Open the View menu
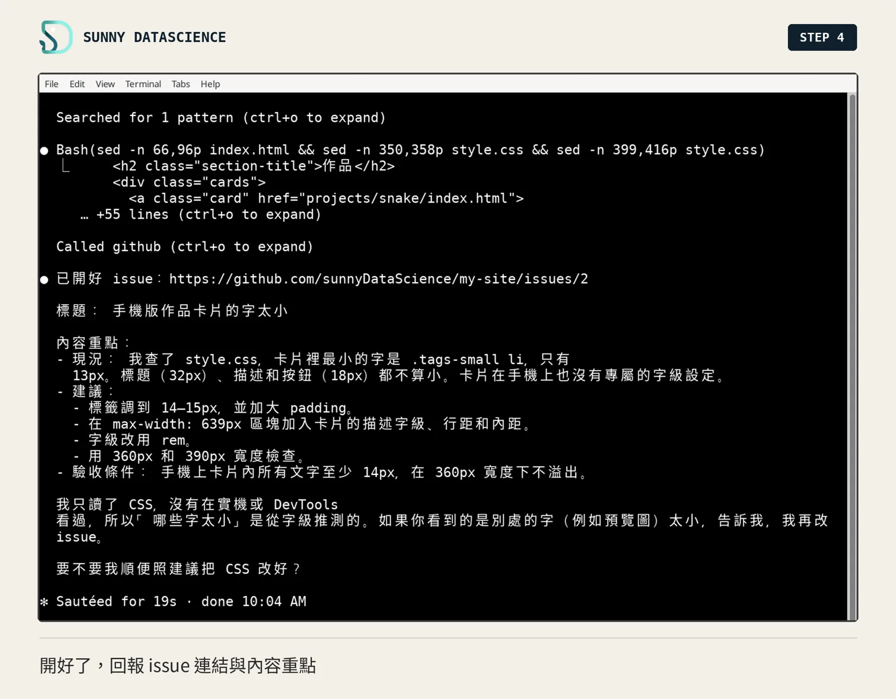This screenshot has height=699, width=896. [x=105, y=84]
